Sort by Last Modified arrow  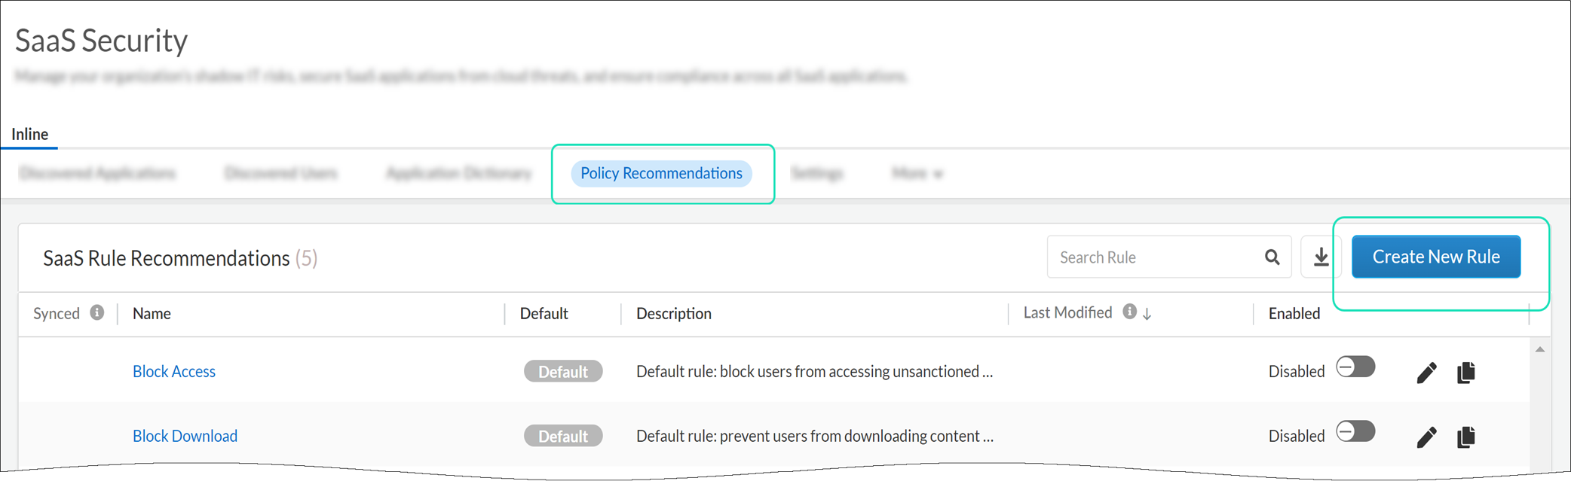pos(1147,314)
